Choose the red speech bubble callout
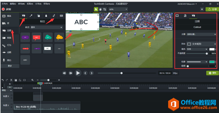This screenshot has height=113, width=219. [37, 37]
